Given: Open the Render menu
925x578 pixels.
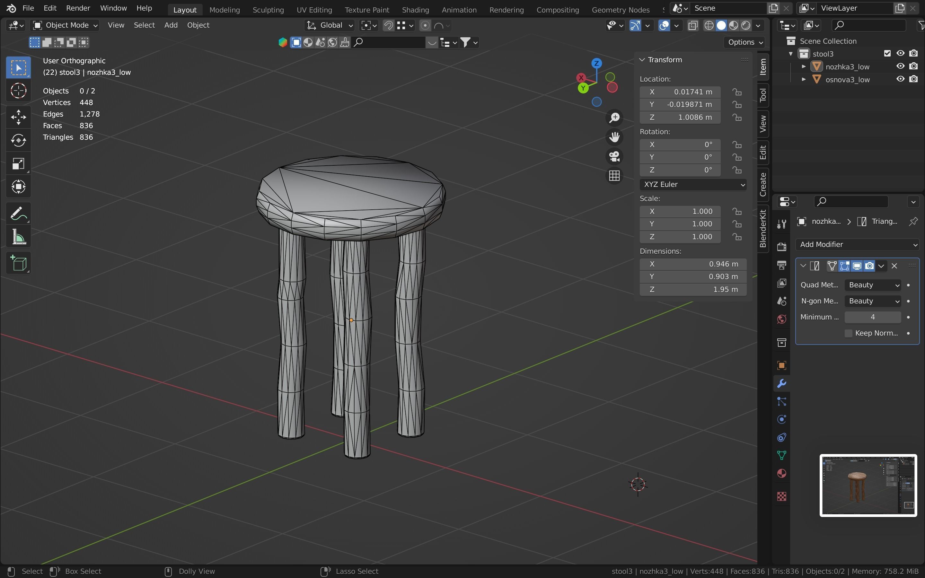Looking at the screenshot, I should coord(78,8).
